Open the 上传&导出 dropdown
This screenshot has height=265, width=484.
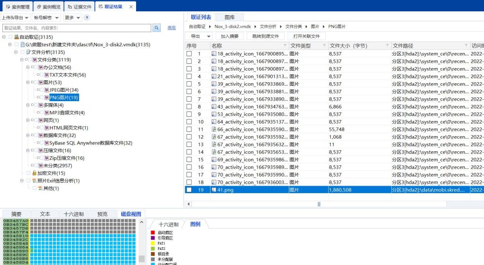click(x=15, y=17)
